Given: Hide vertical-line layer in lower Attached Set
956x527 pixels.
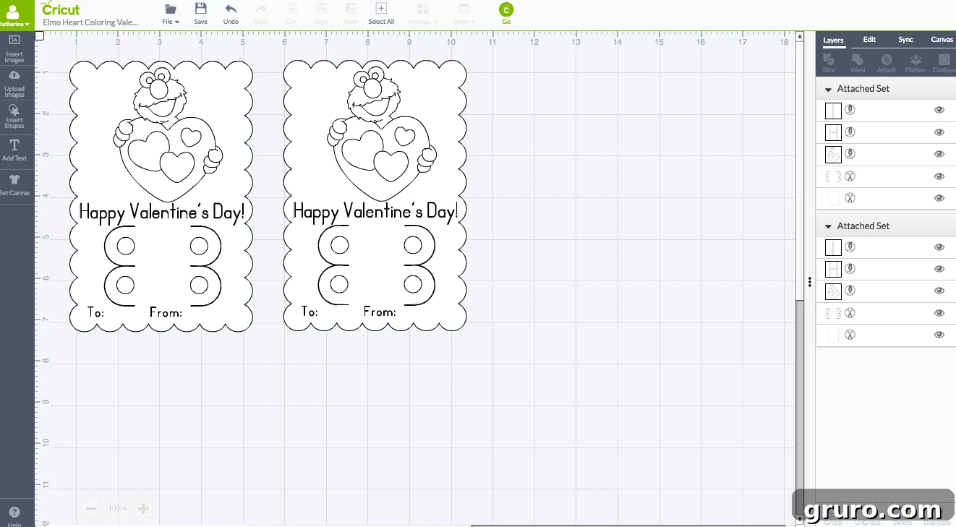Looking at the screenshot, I should point(939,247).
